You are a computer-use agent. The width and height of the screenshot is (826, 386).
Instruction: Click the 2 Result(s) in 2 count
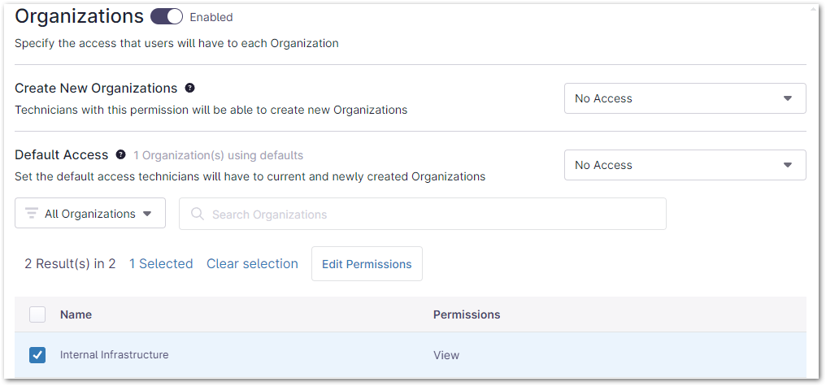70,263
